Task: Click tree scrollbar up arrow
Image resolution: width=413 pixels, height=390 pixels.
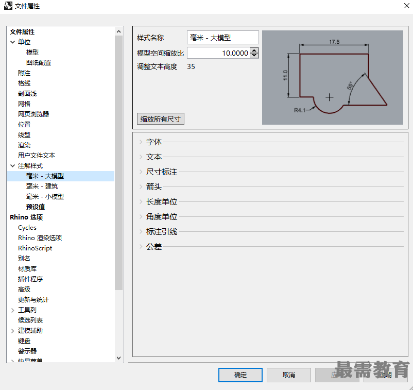Action: (x=119, y=31)
